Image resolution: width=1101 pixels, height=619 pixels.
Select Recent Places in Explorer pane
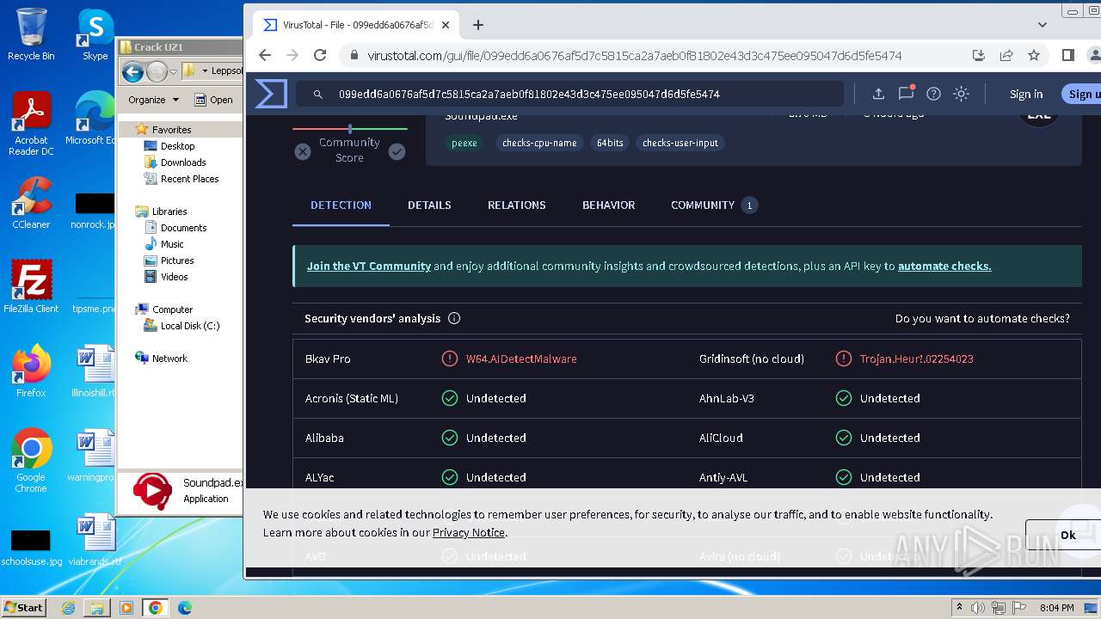(189, 179)
